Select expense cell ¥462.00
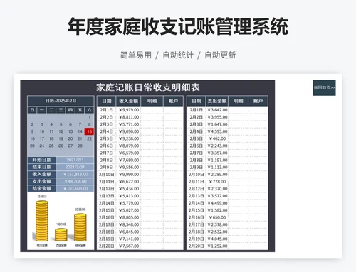This screenshot has width=356, height=272. [x=217, y=138]
